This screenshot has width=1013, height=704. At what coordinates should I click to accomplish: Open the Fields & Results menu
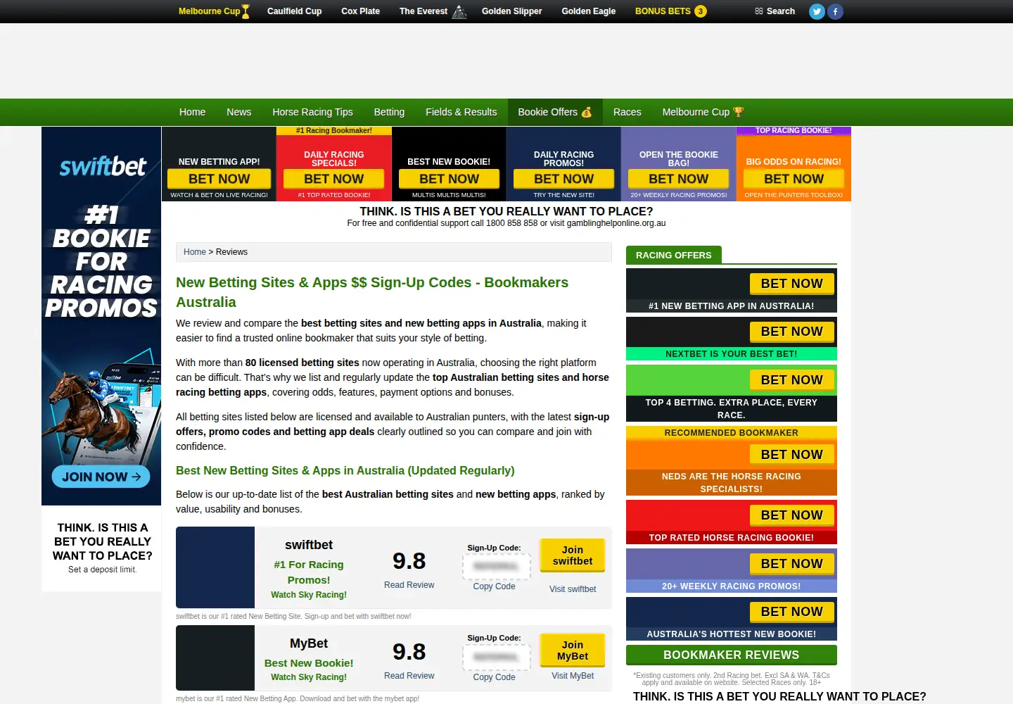point(461,112)
